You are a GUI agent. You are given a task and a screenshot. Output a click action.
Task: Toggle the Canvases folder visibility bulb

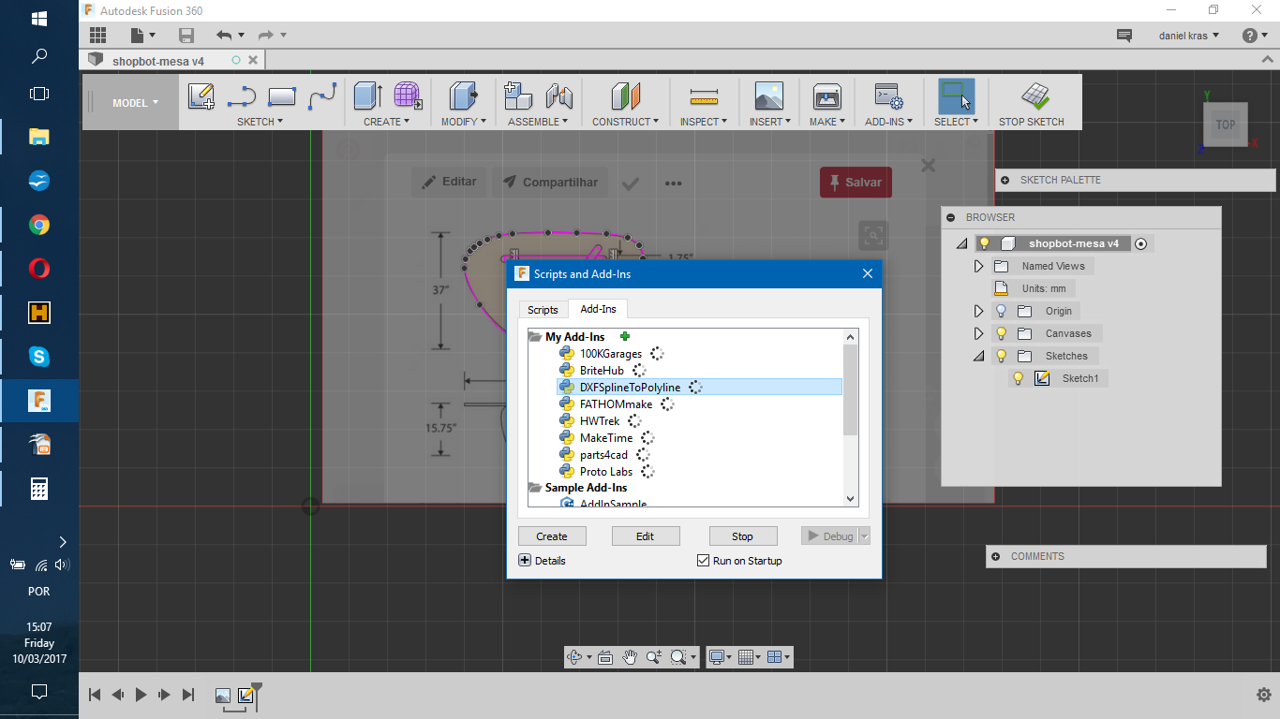coord(1001,333)
